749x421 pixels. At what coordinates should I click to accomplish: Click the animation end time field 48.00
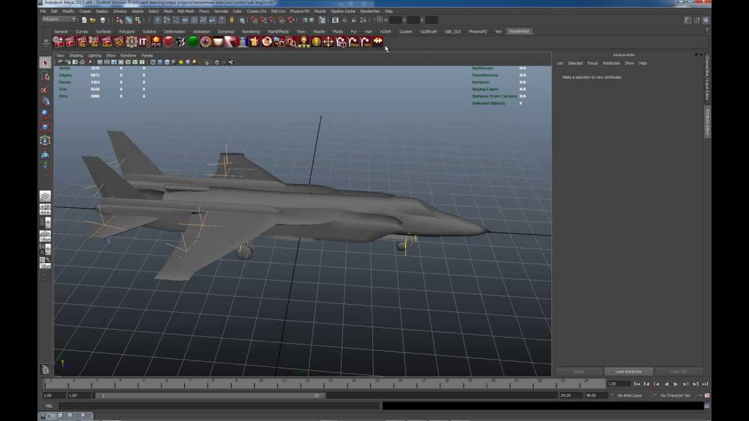click(597, 395)
